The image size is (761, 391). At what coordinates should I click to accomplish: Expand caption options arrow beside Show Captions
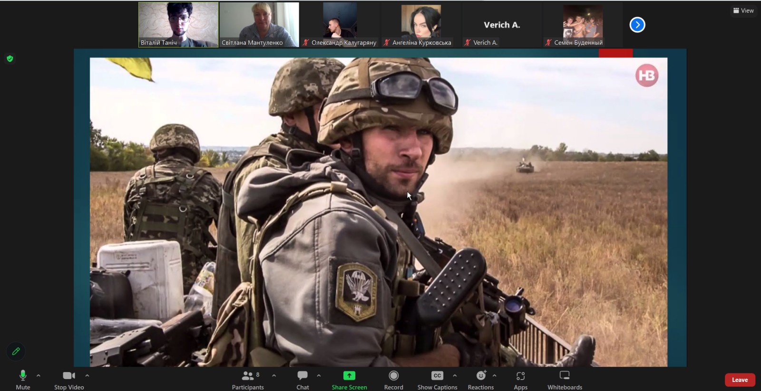click(x=455, y=375)
